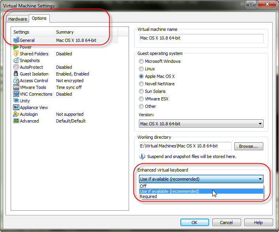Click the Browse... button
This screenshot has height=232, width=279.
(248, 146)
